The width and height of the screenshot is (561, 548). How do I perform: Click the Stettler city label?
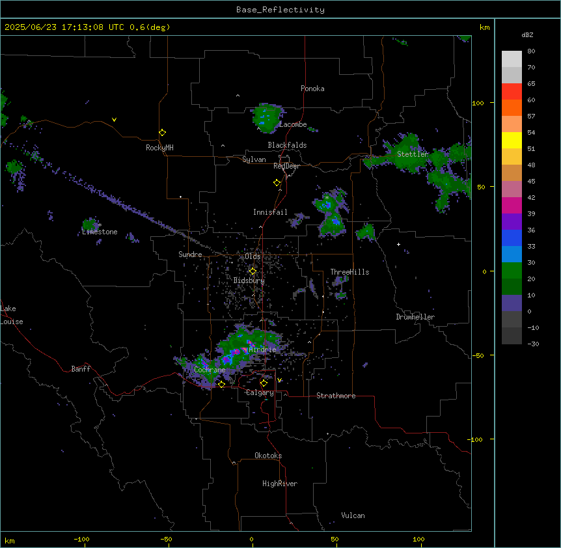tap(413, 154)
